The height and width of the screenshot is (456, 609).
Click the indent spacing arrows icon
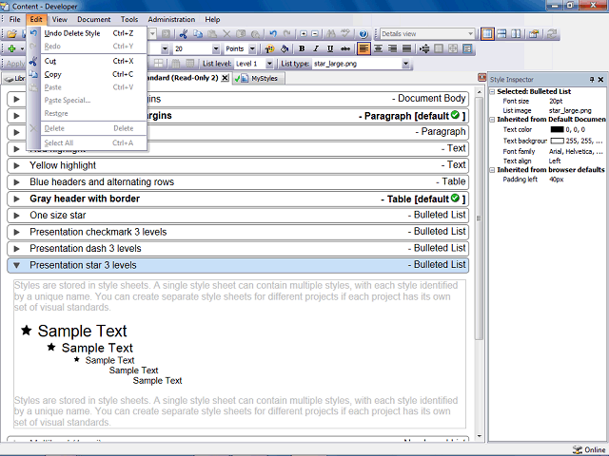point(424,48)
